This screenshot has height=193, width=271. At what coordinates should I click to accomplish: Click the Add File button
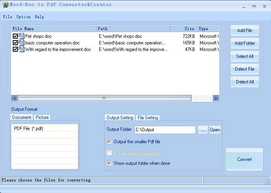(245, 30)
